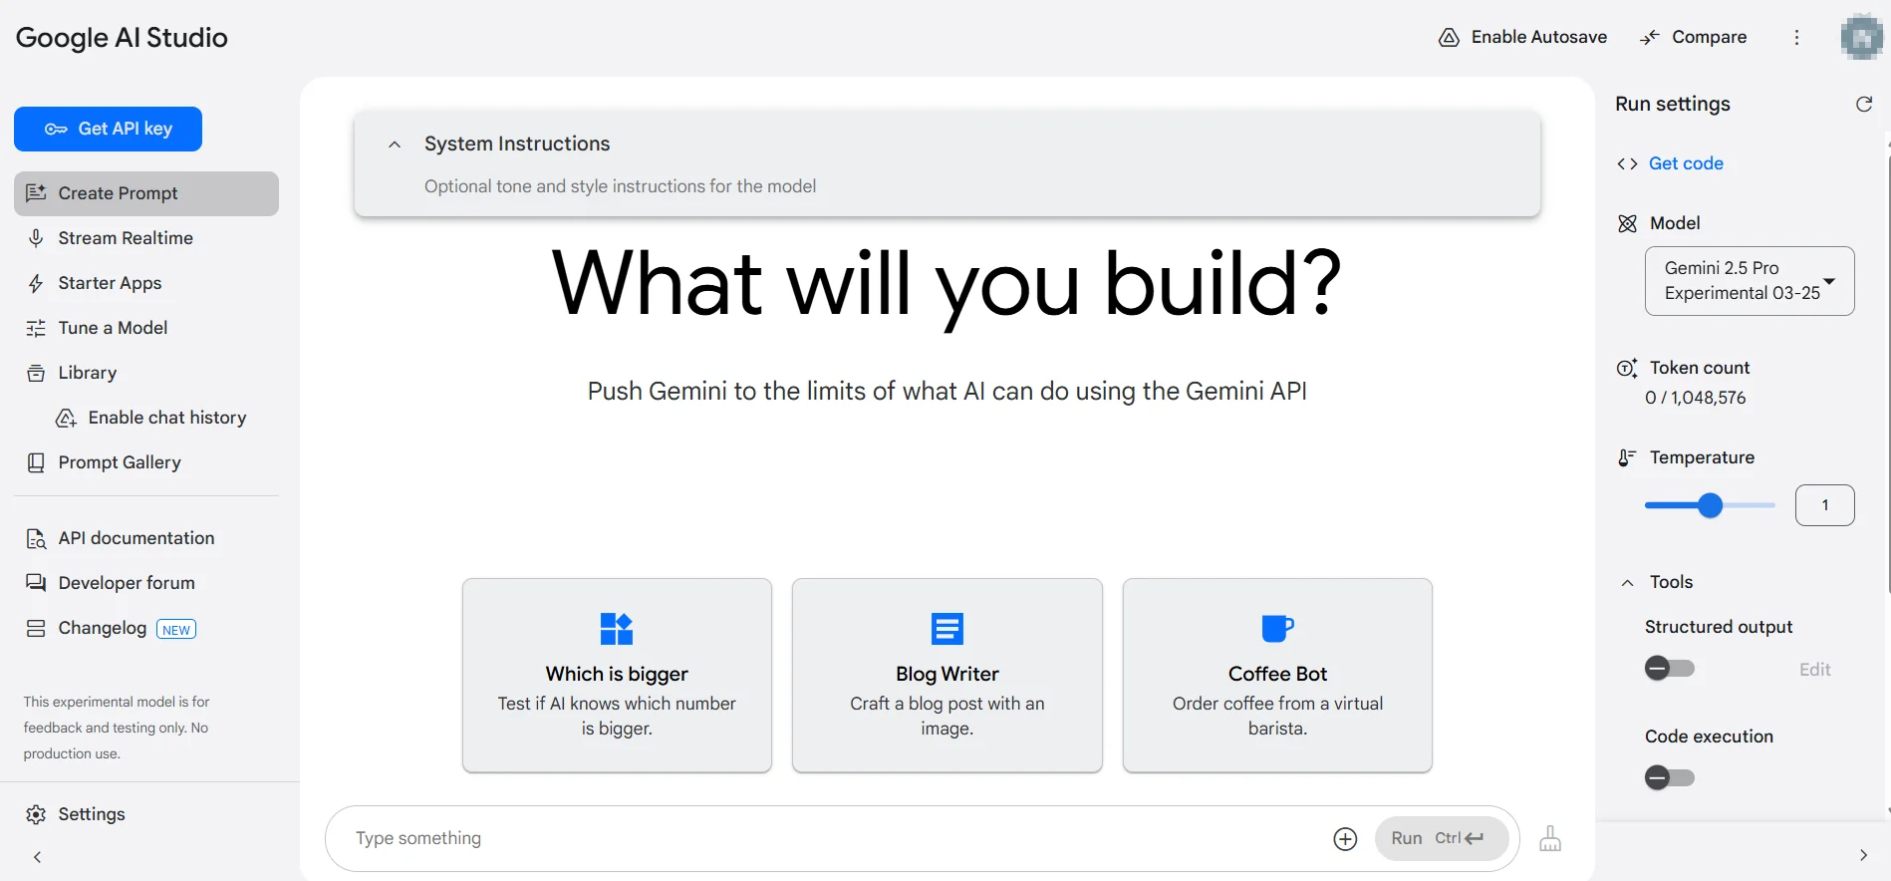This screenshot has width=1891, height=881.
Task: Collapse the Tools section chevron
Action: [x=1627, y=583]
